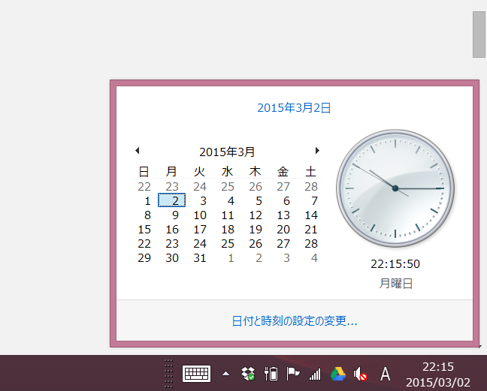Go to the next month with right arrow

[317, 151]
